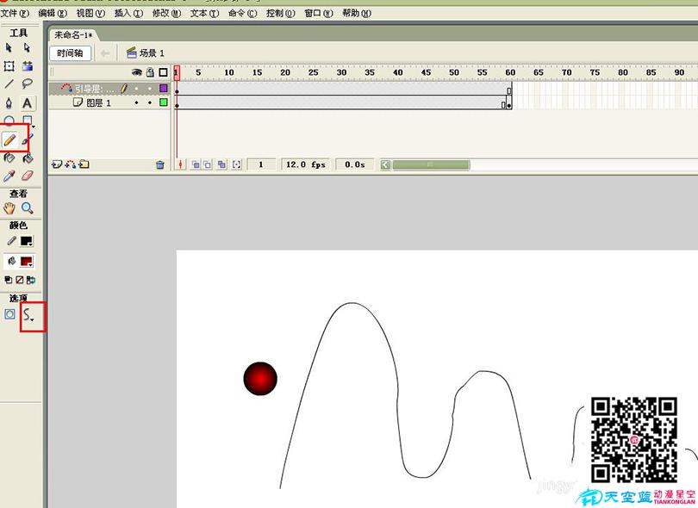
Task: Click the 场景 1 scene link
Action: tap(146, 53)
